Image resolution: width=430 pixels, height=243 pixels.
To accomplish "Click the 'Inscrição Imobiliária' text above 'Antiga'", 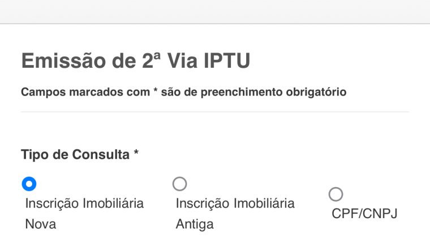I will point(235,203).
